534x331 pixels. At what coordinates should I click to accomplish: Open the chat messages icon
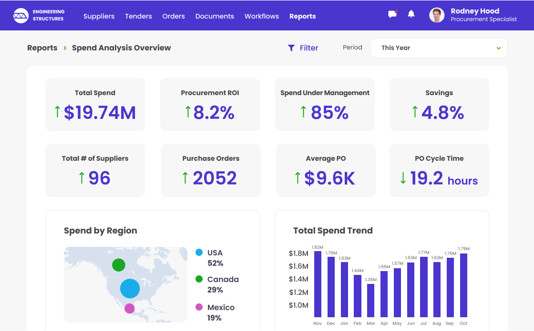point(392,14)
